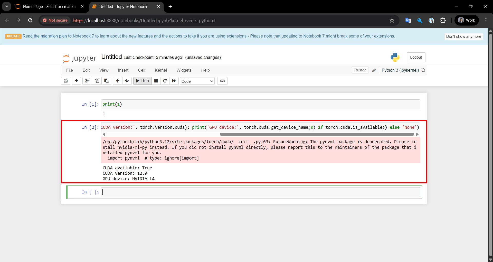Open the cell type Code dropdown
Image resolution: width=493 pixels, height=262 pixels.
click(x=197, y=81)
